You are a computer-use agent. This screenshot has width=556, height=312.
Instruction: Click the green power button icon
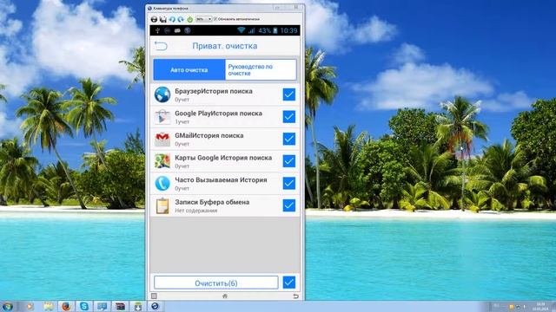[189, 19]
